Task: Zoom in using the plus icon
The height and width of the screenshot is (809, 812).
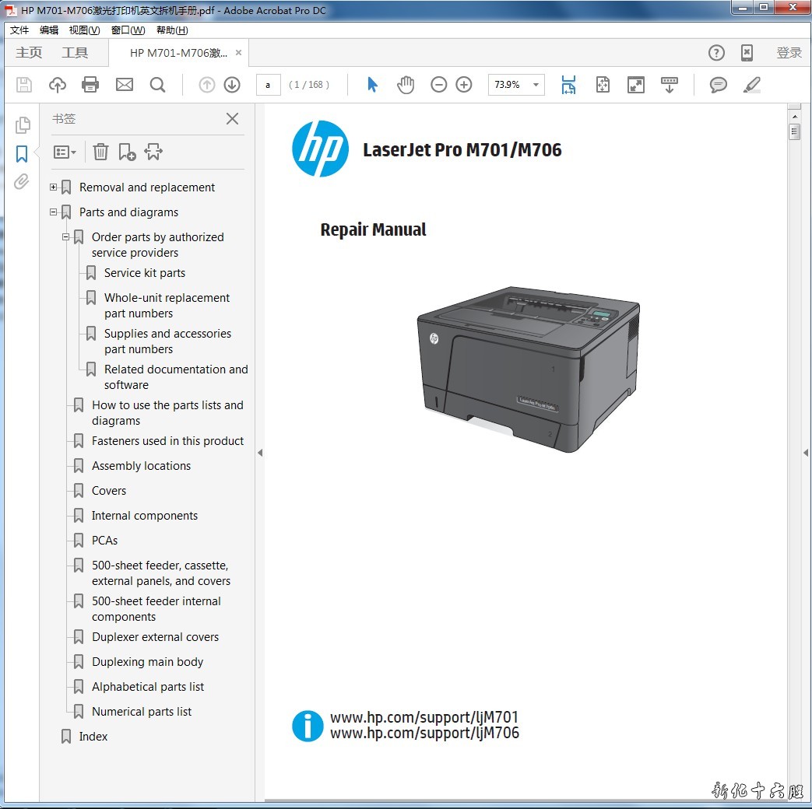Action: (464, 85)
